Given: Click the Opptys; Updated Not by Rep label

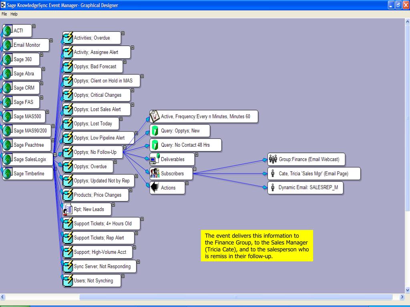Looking at the screenshot, I should pyautogui.click(x=102, y=181).
